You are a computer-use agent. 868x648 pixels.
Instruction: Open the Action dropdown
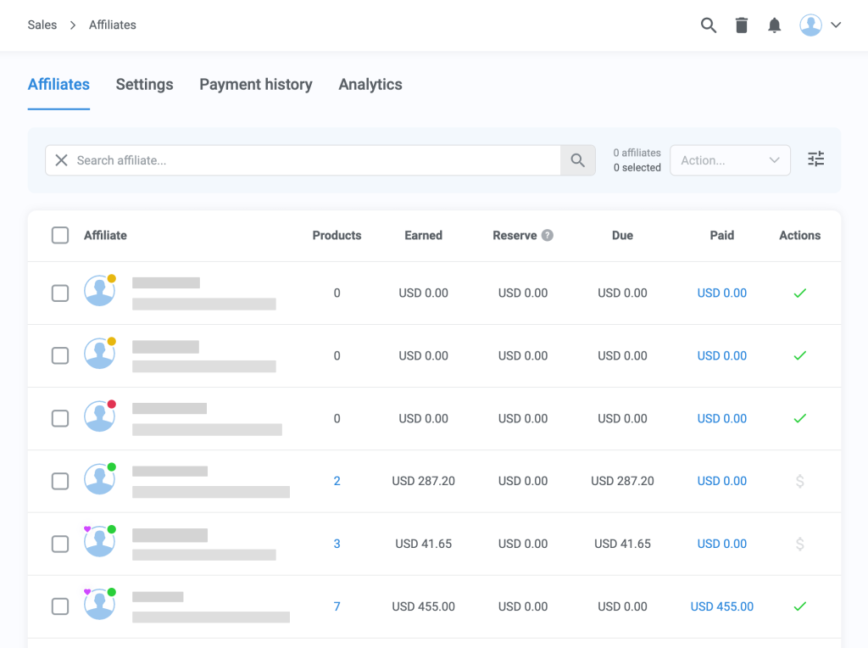(x=730, y=159)
